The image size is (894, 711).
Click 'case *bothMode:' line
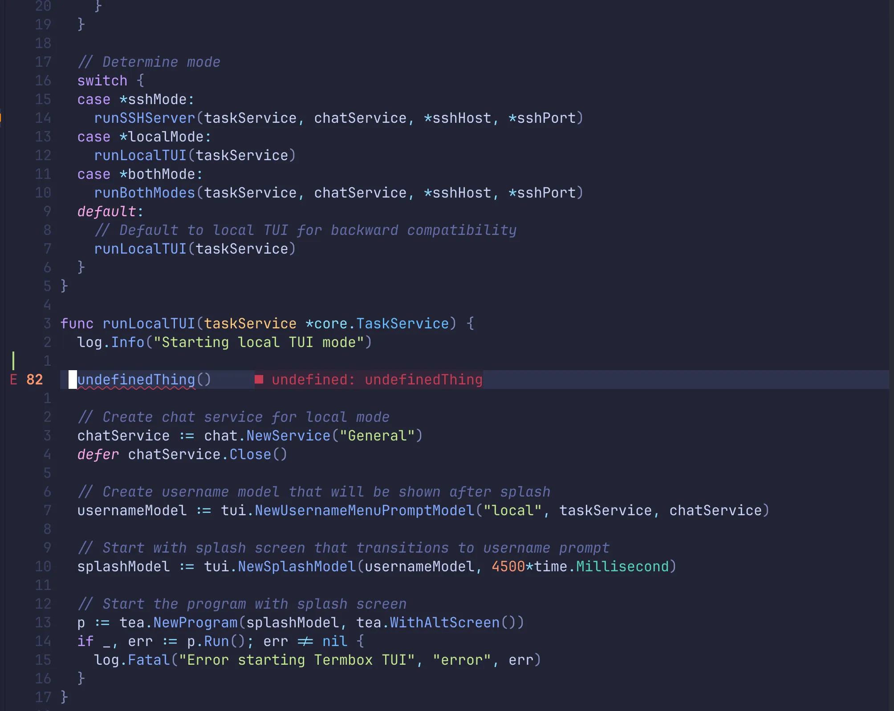point(140,174)
